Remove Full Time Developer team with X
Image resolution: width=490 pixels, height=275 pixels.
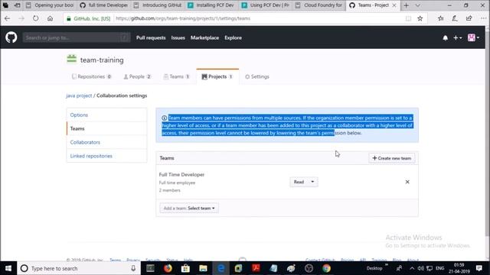point(407,182)
